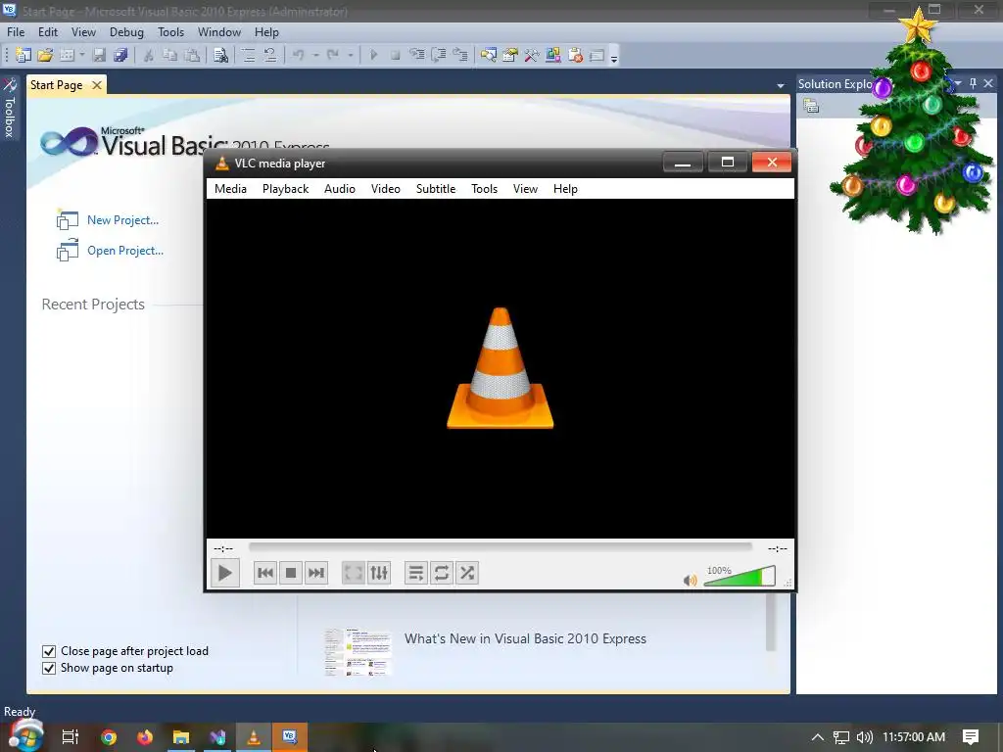Click the Step Out debug icon
The height and width of the screenshot is (752, 1003).
tap(460, 55)
